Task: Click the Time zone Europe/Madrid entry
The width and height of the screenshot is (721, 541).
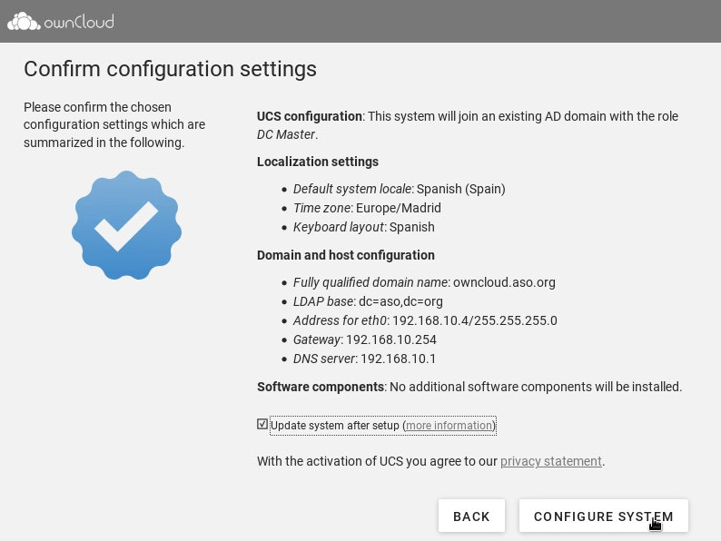Action: click(x=367, y=208)
